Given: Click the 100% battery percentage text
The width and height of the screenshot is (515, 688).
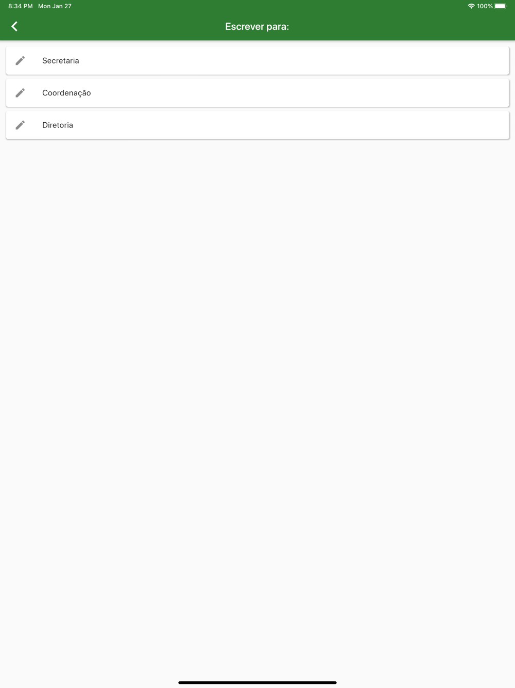Looking at the screenshot, I should (x=485, y=6).
